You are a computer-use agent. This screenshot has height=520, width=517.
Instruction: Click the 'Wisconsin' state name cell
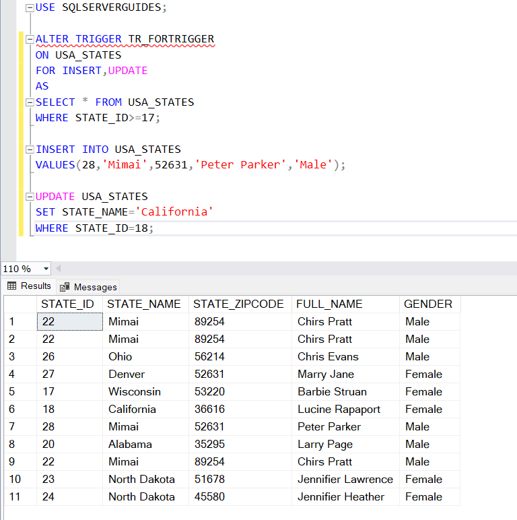(x=146, y=391)
